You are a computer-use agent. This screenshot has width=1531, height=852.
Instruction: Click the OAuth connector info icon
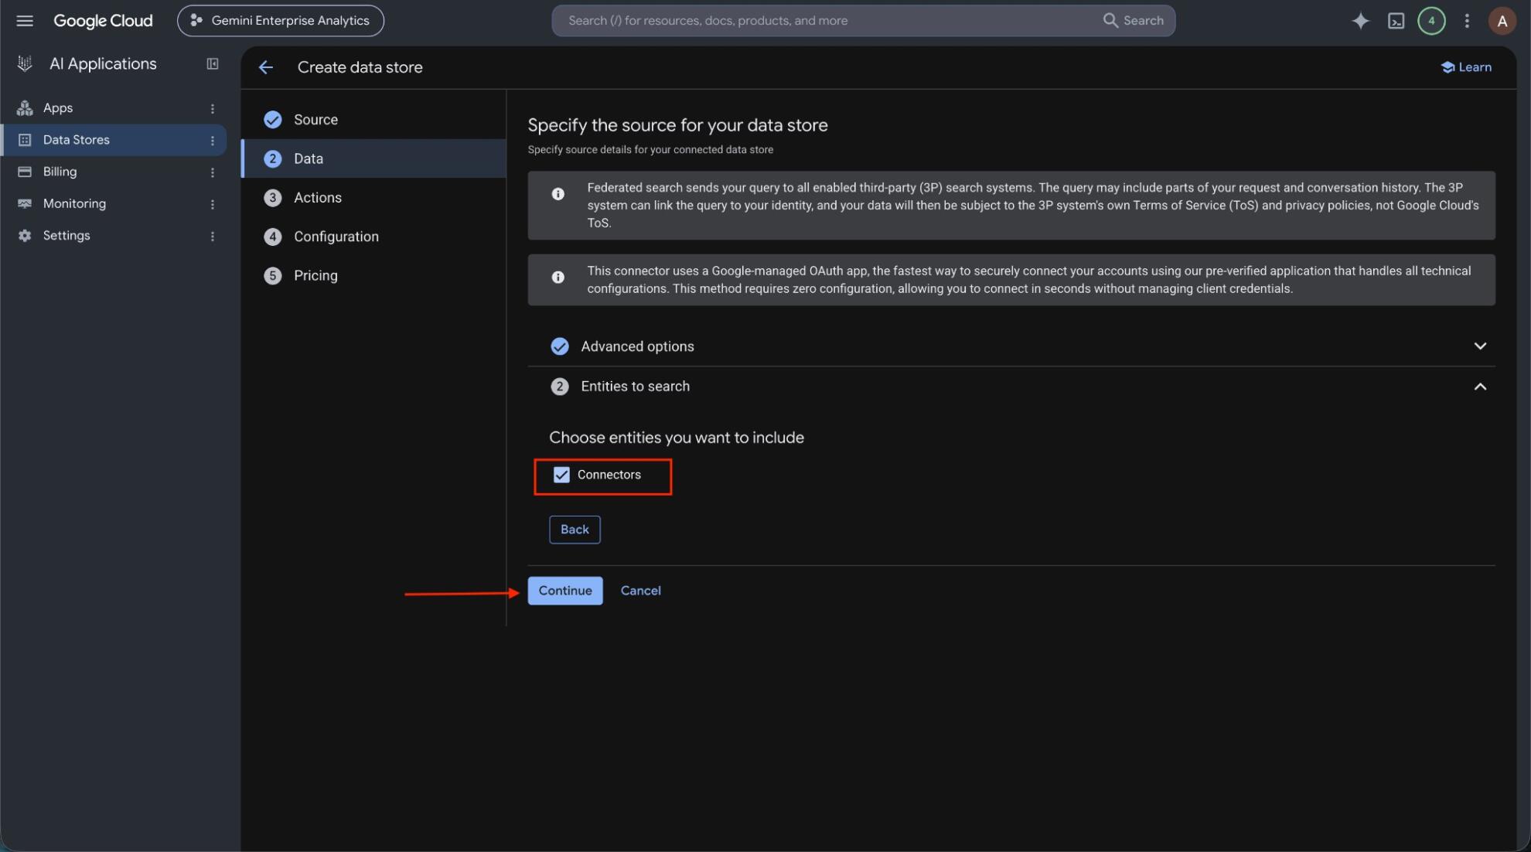tap(558, 278)
